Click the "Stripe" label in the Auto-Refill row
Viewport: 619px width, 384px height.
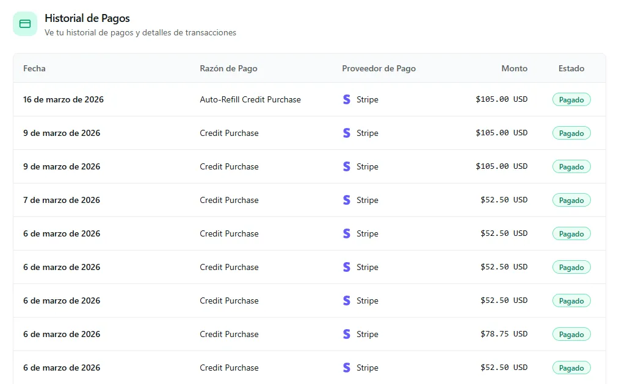(x=367, y=99)
